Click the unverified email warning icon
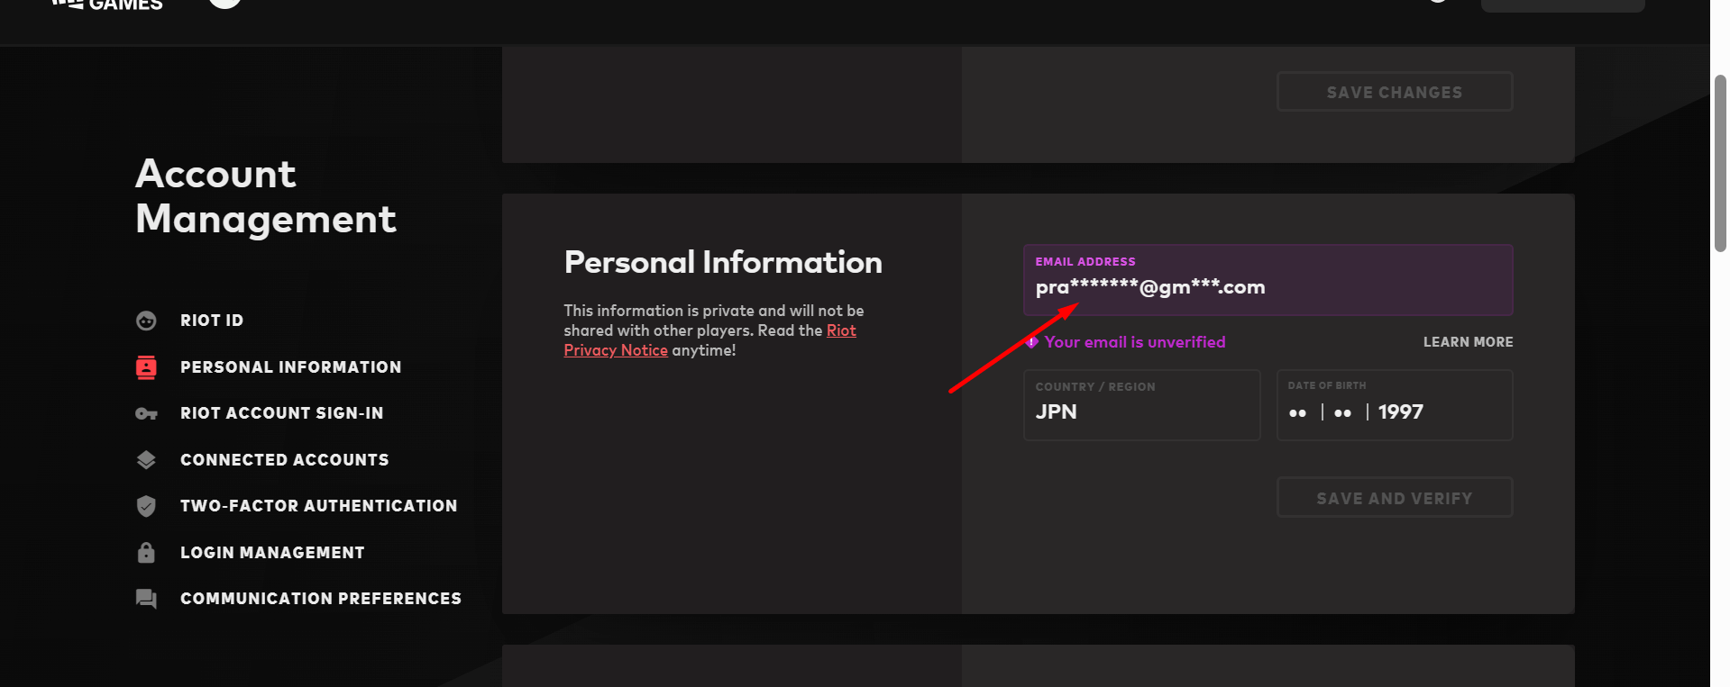Screen dimensions: 1730x687 [1032, 342]
